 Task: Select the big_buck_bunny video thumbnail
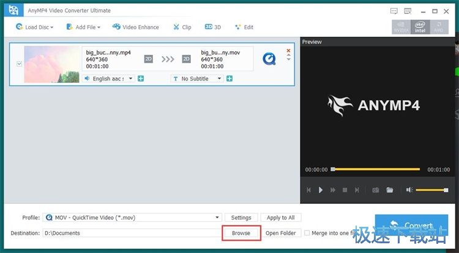(x=51, y=65)
